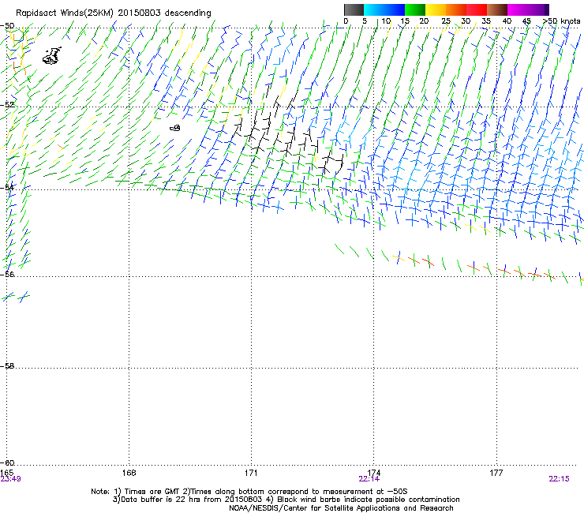584x513 pixels.
Task: Click the purple '23:49' time label
Action: point(11,479)
